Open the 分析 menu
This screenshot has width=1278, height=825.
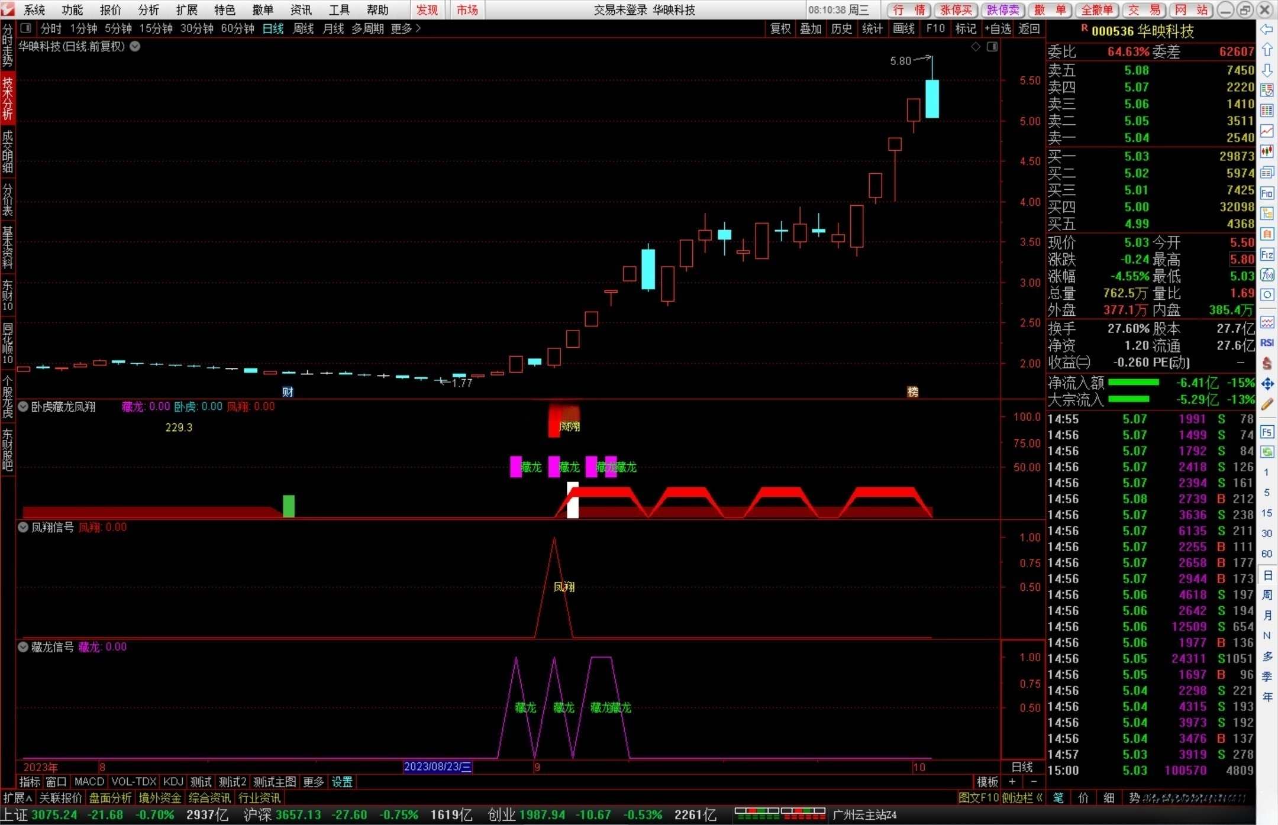point(148,9)
